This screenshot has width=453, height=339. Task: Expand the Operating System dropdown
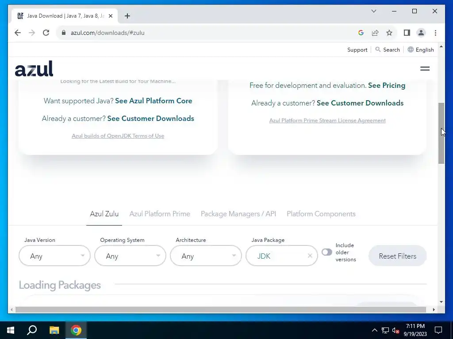click(131, 256)
